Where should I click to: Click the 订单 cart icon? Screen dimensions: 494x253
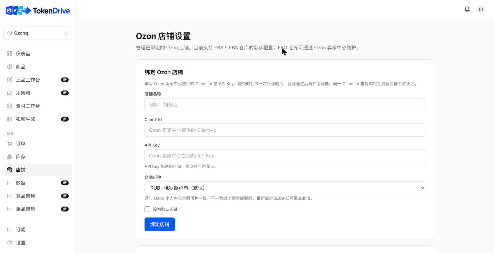point(10,143)
